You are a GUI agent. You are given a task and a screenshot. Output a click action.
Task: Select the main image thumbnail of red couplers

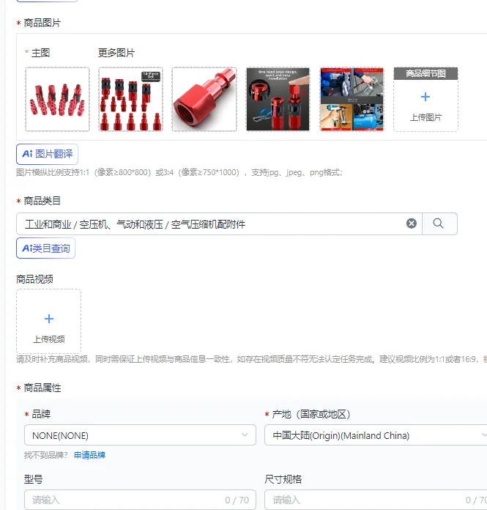pos(58,99)
